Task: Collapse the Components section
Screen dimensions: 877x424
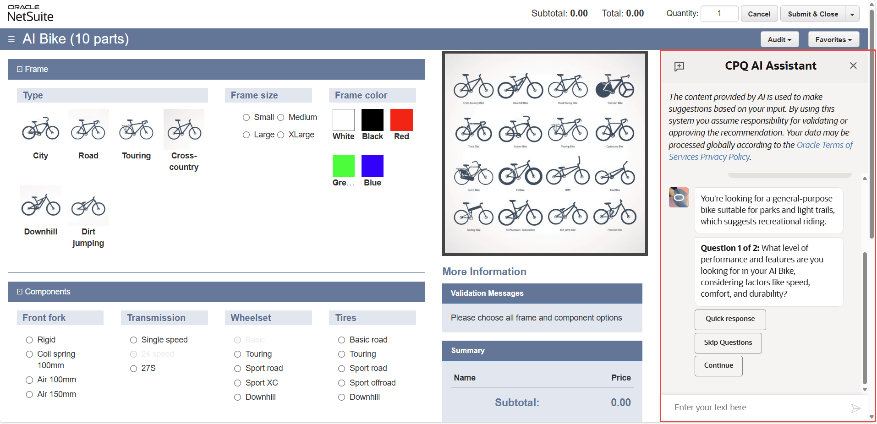Action: (20, 292)
